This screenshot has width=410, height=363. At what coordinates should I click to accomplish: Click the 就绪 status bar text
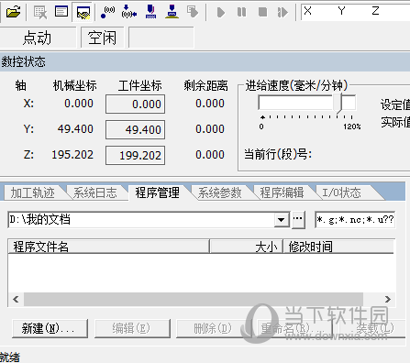pos(10,357)
